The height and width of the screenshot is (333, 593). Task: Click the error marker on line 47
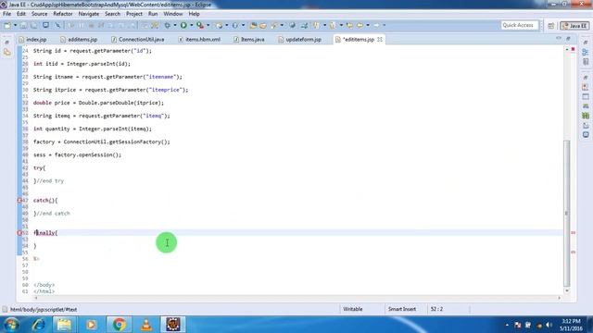point(19,201)
